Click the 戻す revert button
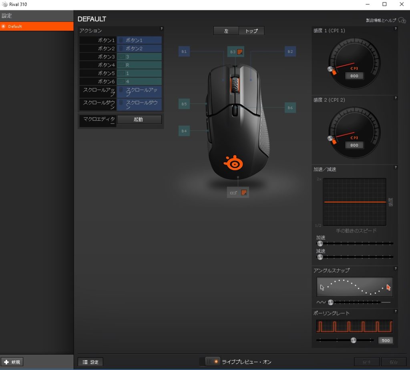The width and height of the screenshot is (410, 370). point(367,362)
